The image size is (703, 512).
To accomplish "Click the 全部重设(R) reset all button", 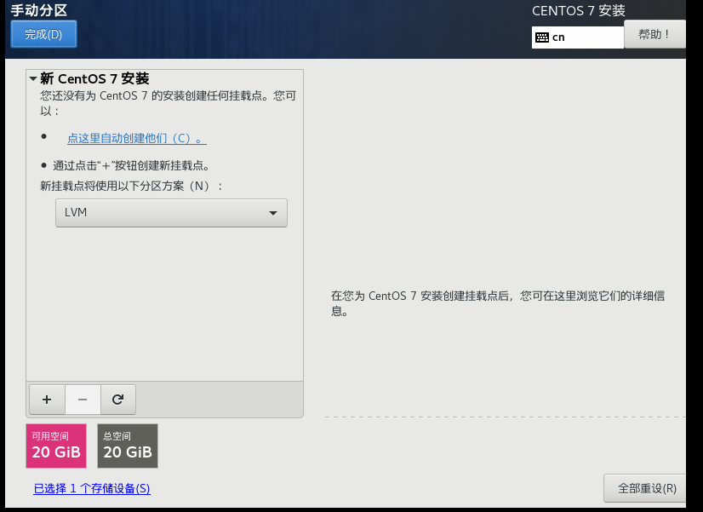I will click(x=646, y=488).
